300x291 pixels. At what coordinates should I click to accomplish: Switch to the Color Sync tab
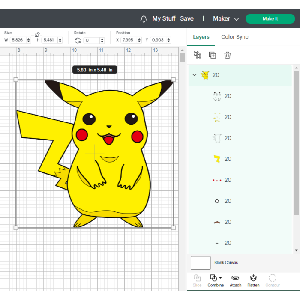235,37
